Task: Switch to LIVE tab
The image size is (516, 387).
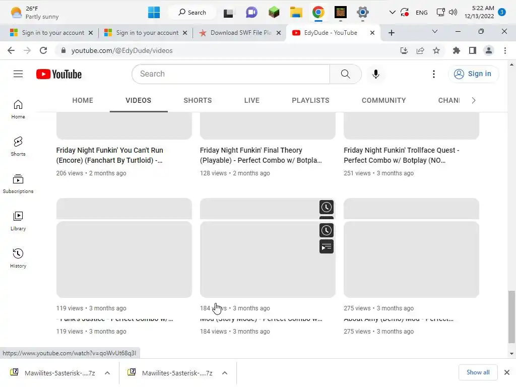Action: click(x=252, y=100)
